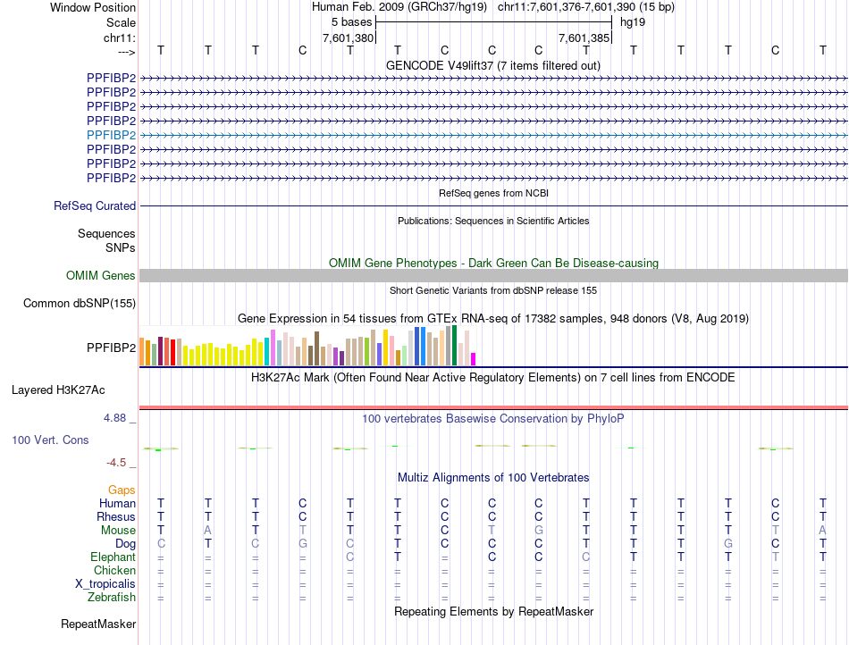Click the hg19 label beside the scale bar
Viewport: 849px width, 645px height.
633,22
